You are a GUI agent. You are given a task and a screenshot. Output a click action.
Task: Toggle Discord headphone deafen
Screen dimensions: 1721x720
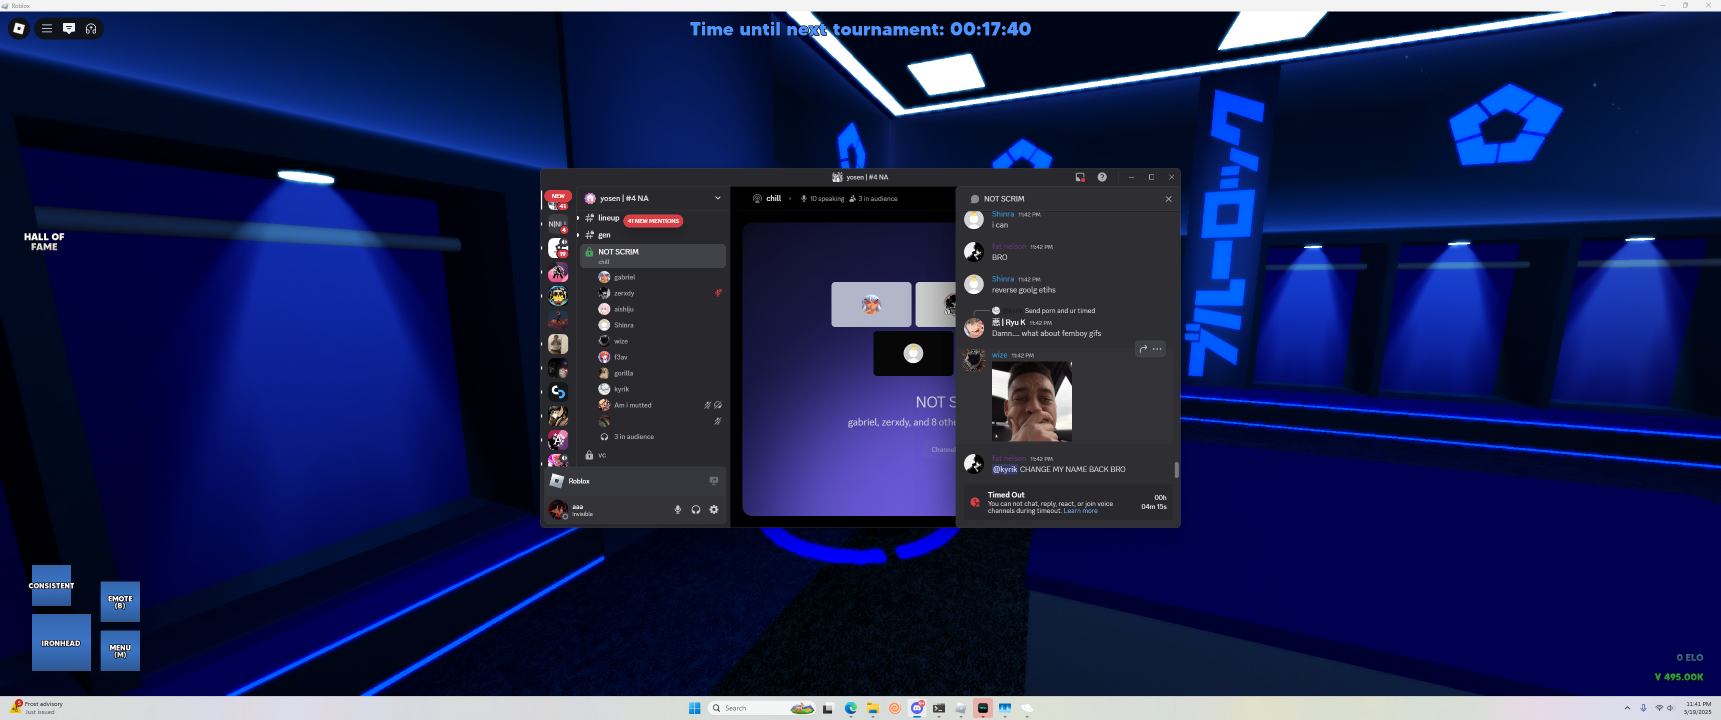[x=695, y=509]
